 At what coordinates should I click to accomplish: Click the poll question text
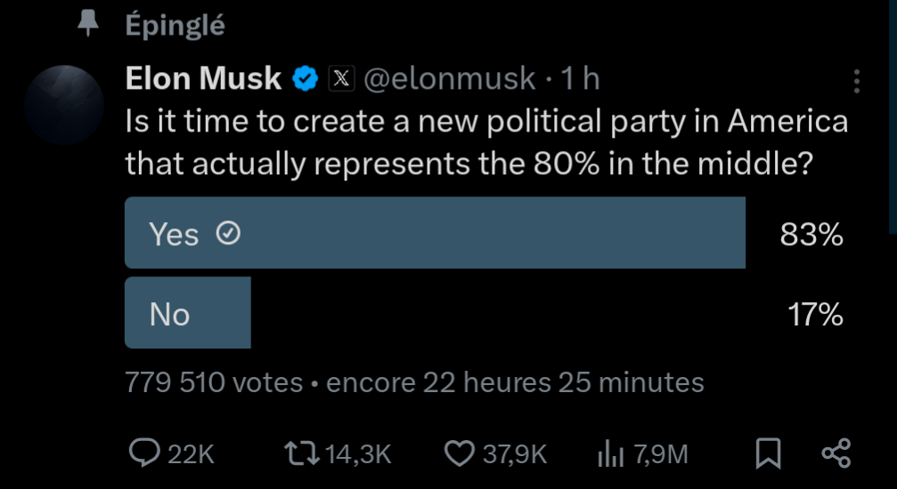486,143
